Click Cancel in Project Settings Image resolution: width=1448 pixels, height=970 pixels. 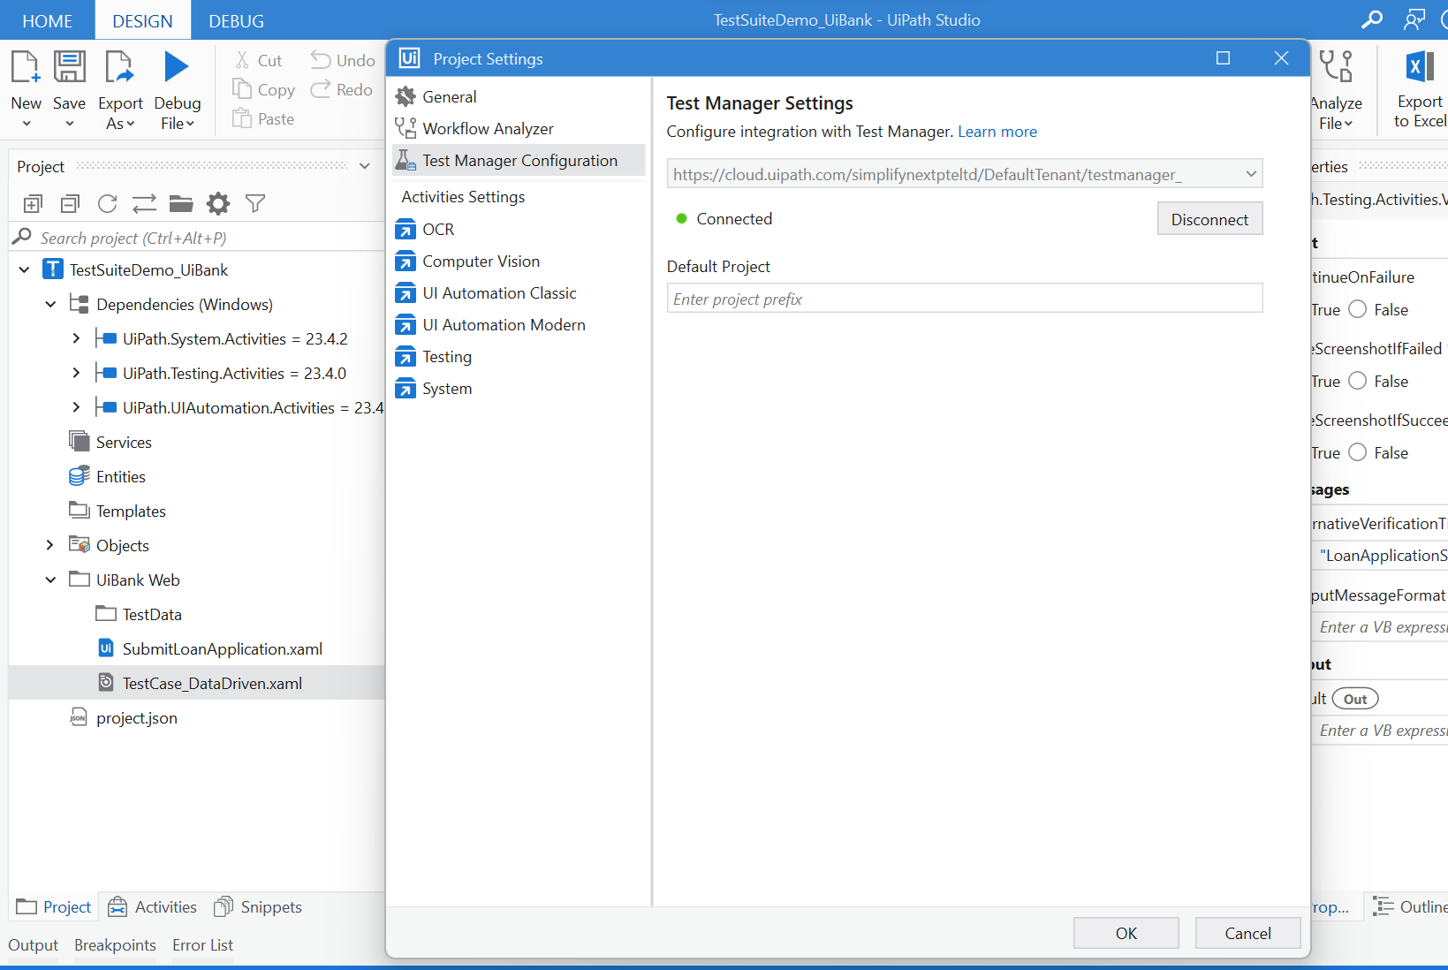coord(1247,933)
